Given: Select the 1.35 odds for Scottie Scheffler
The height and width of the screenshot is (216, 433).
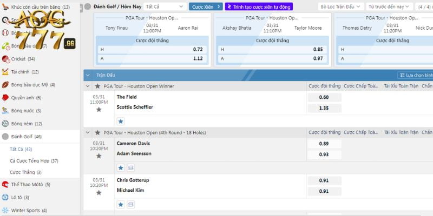Looking at the screenshot, I should point(324,108).
